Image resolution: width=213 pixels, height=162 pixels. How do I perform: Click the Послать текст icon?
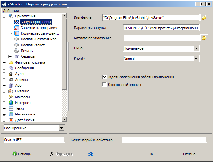pyautogui.click(x=17, y=45)
